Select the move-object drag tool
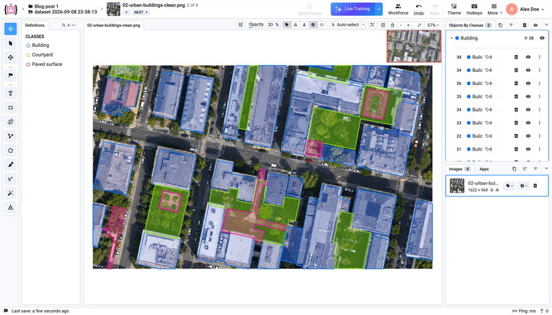Viewport: 552px width, 315px height. click(10, 57)
